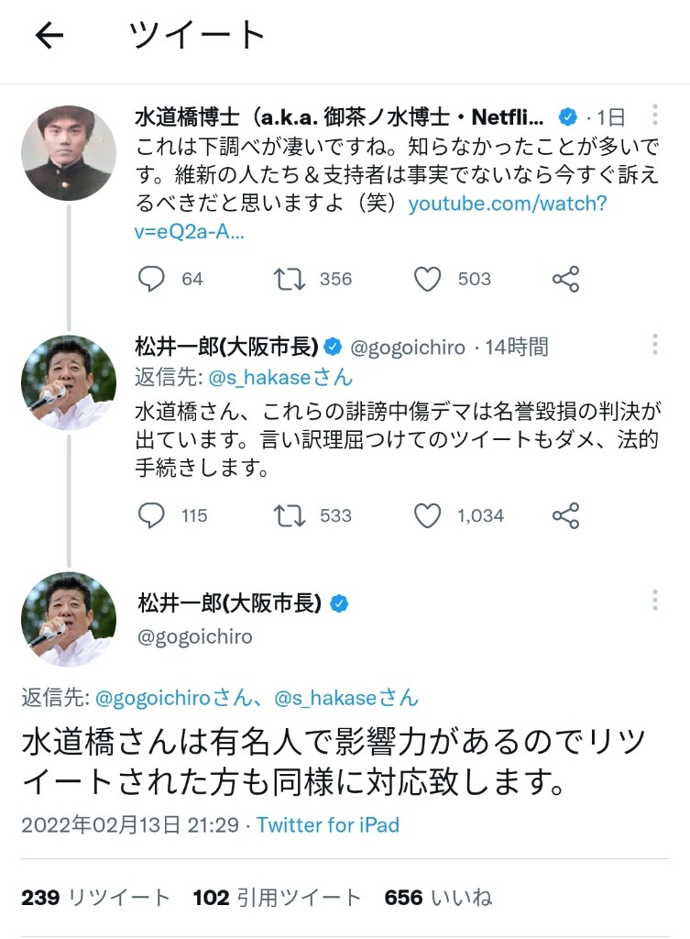Like the tweet with 1,034 likes
The width and height of the screenshot is (690, 939).
[x=427, y=515]
